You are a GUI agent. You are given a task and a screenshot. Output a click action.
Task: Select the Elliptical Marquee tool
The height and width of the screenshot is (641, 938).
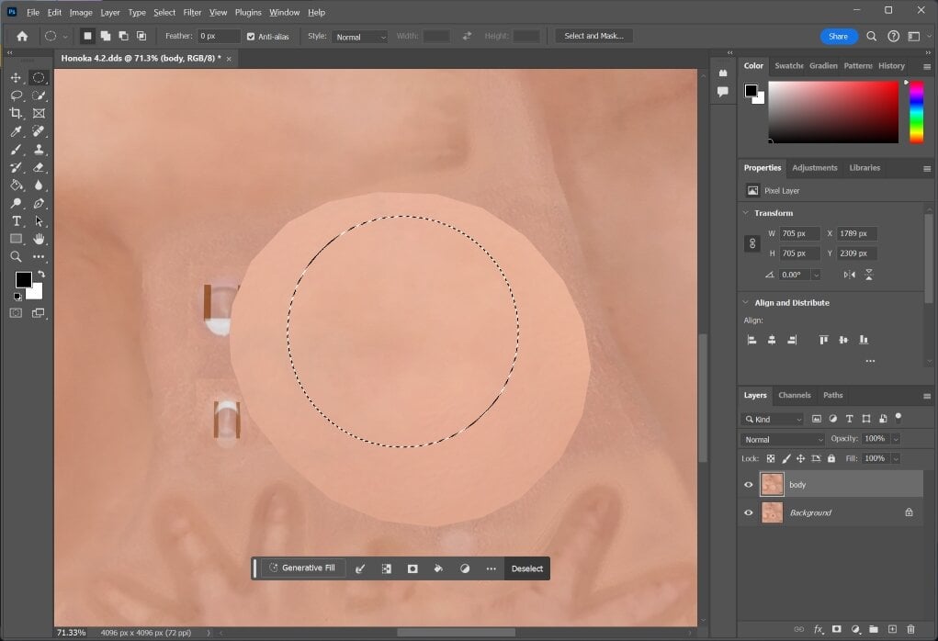coord(39,78)
